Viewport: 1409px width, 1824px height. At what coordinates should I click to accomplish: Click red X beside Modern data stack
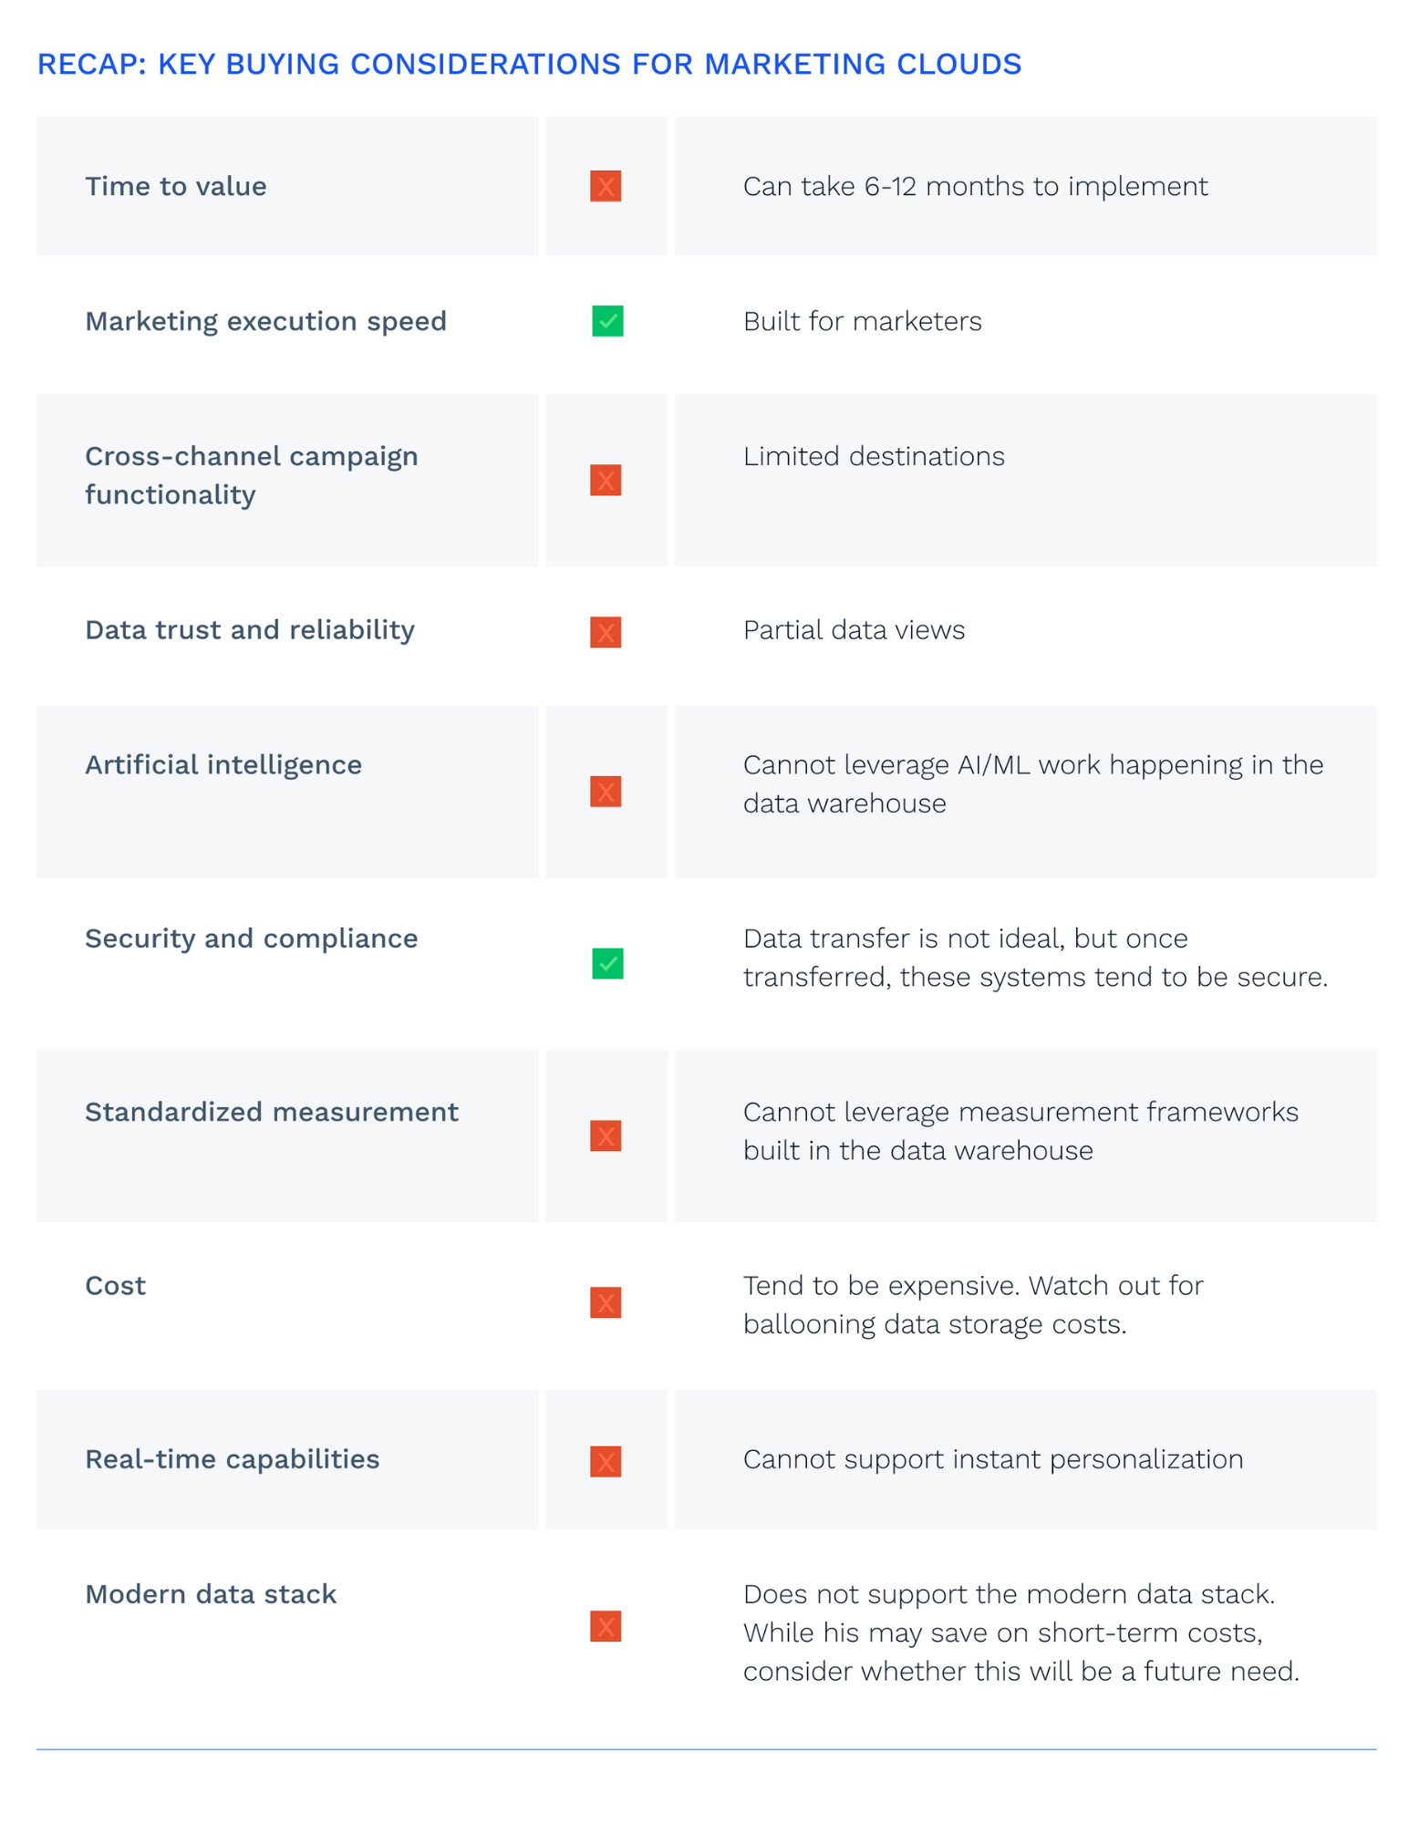coord(606,1626)
